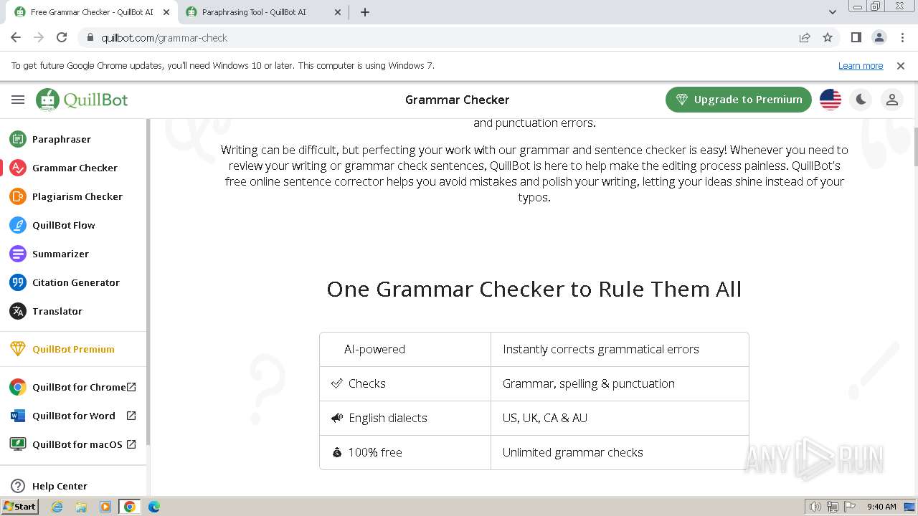This screenshot has width=918, height=516.
Task: Go back to previous page
Action: tap(16, 37)
